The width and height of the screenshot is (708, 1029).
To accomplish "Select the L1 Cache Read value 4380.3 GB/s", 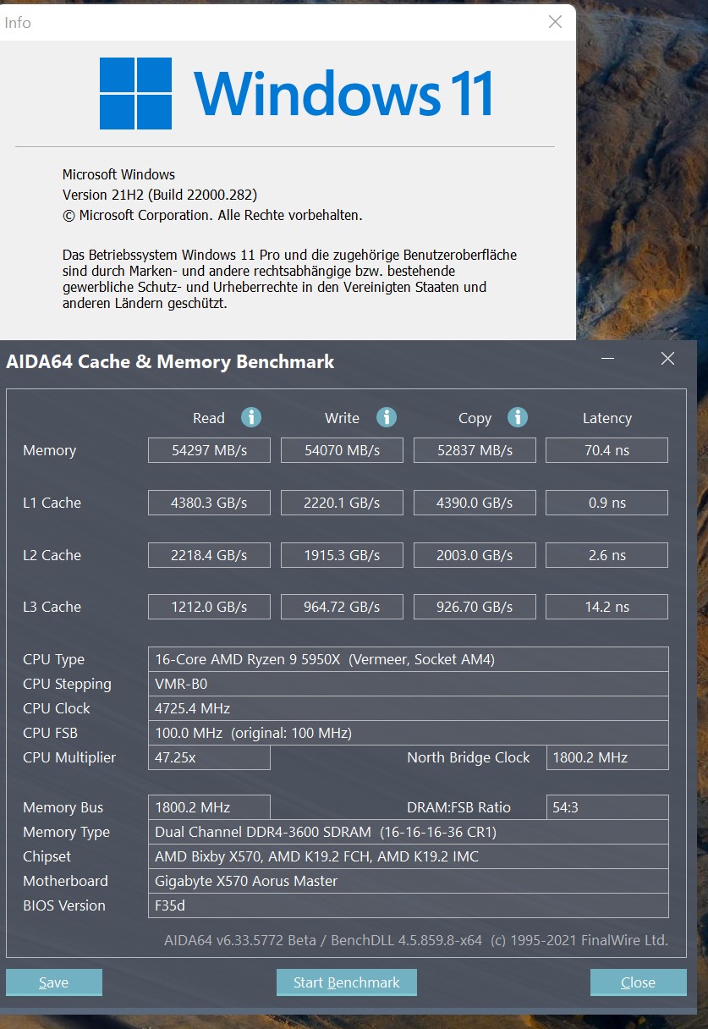I will point(209,503).
